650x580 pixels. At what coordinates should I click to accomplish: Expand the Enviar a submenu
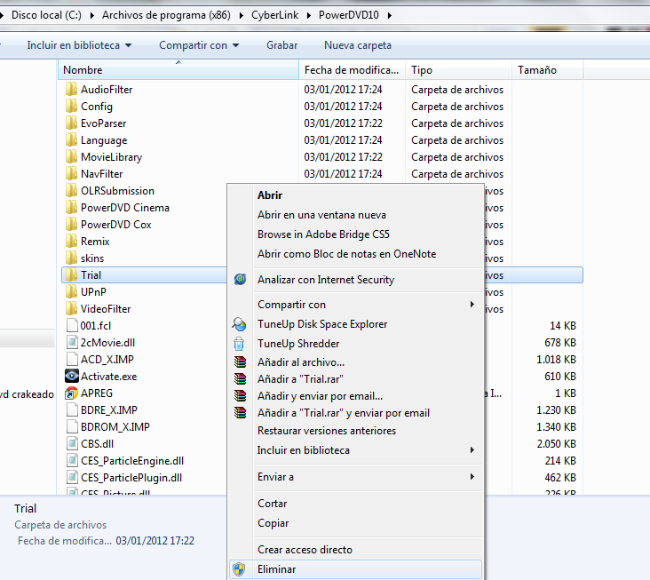[x=472, y=477]
